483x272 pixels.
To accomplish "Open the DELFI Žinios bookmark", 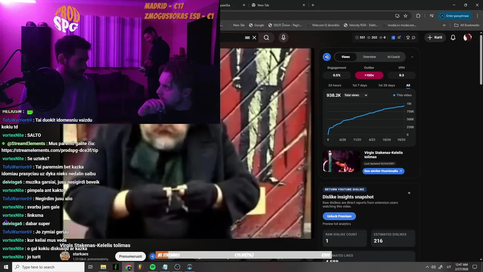I will tap(285, 25).
